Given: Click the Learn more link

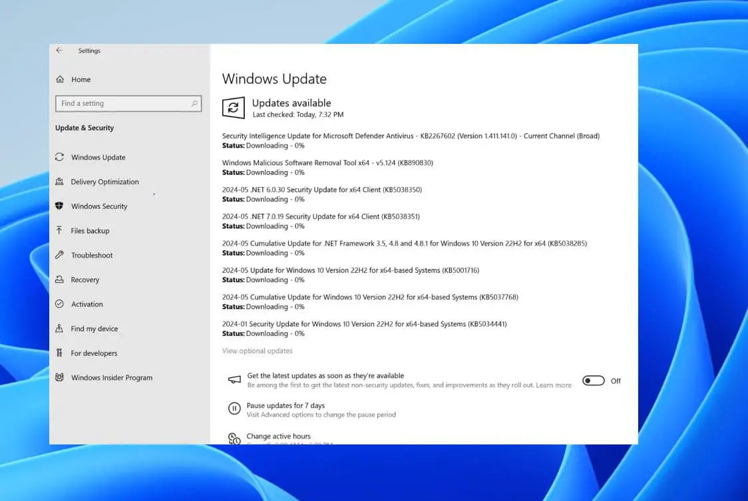Looking at the screenshot, I should click(554, 385).
